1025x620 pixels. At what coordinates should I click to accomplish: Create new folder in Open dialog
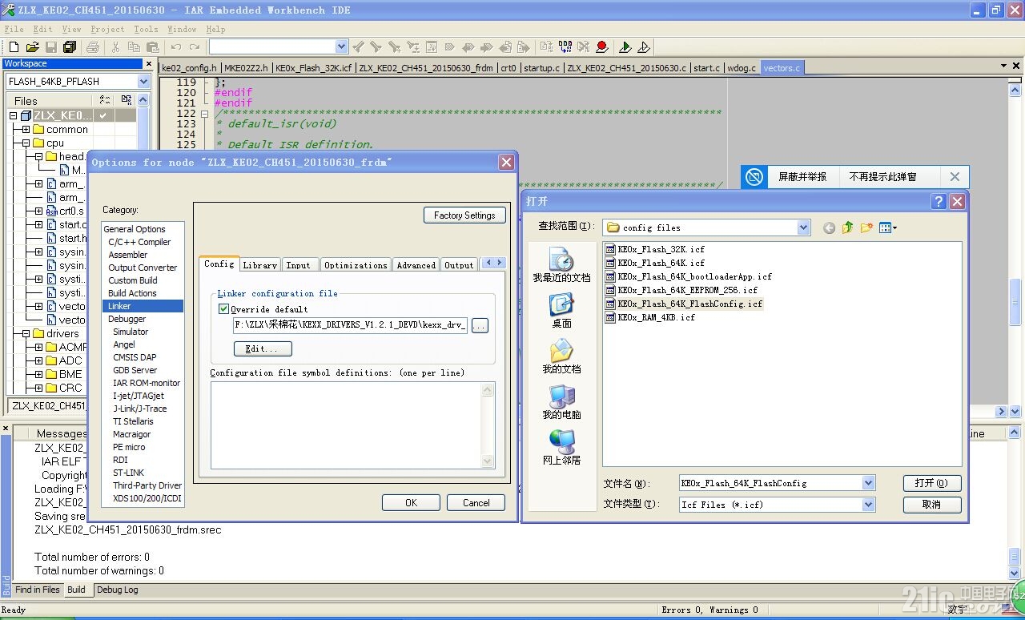[866, 227]
